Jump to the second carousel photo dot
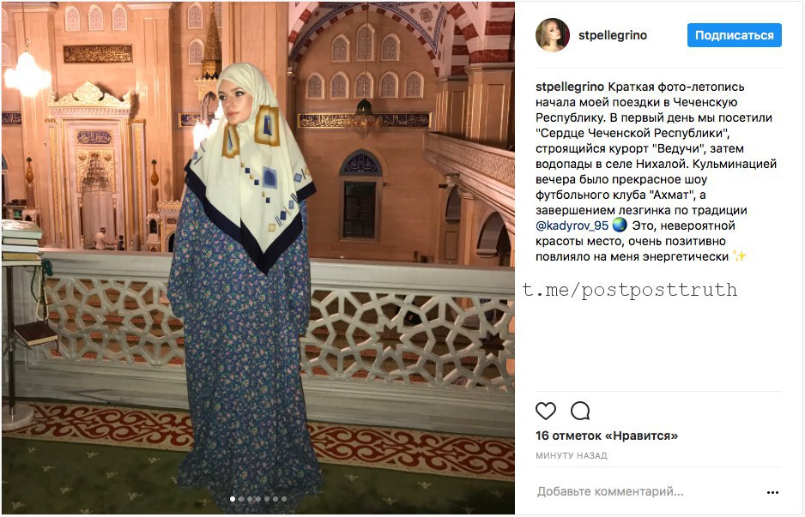Viewport: 805px width, 517px height. 241,499
